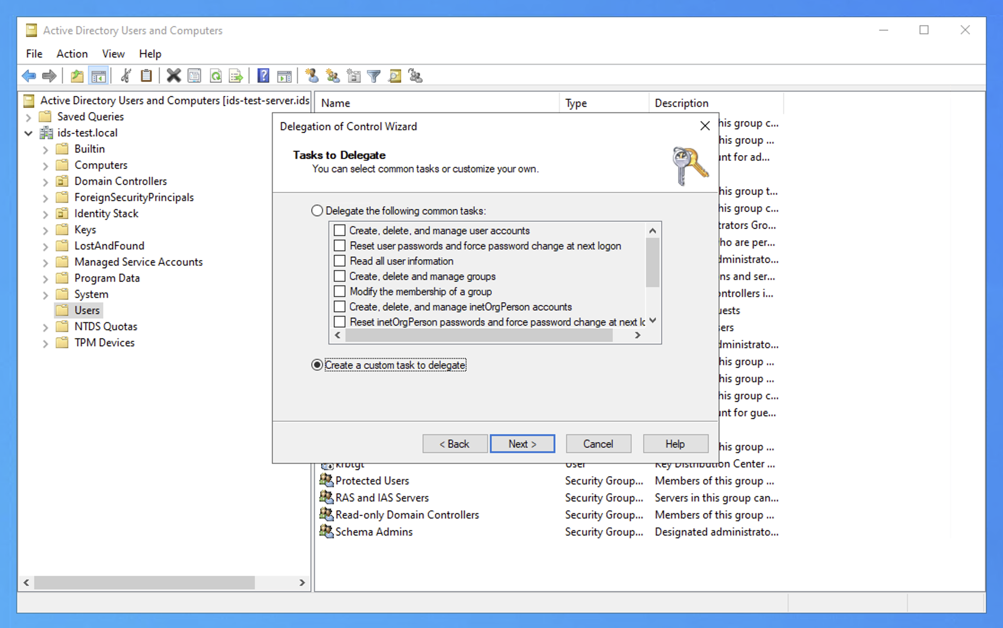This screenshot has height=628, width=1003.
Task: Click the Cancel wizard button
Action: 598,444
